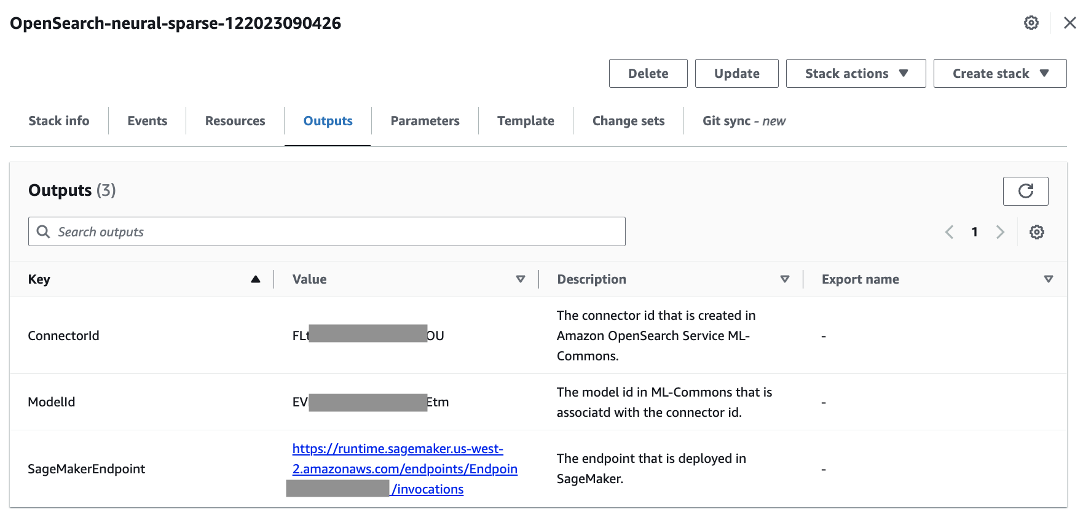1083x512 pixels.
Task: Click the Update stack button
Action: tap(737, 74)
